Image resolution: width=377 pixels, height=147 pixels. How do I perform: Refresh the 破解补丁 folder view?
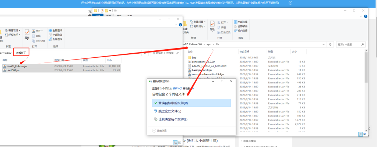point(145,53)
